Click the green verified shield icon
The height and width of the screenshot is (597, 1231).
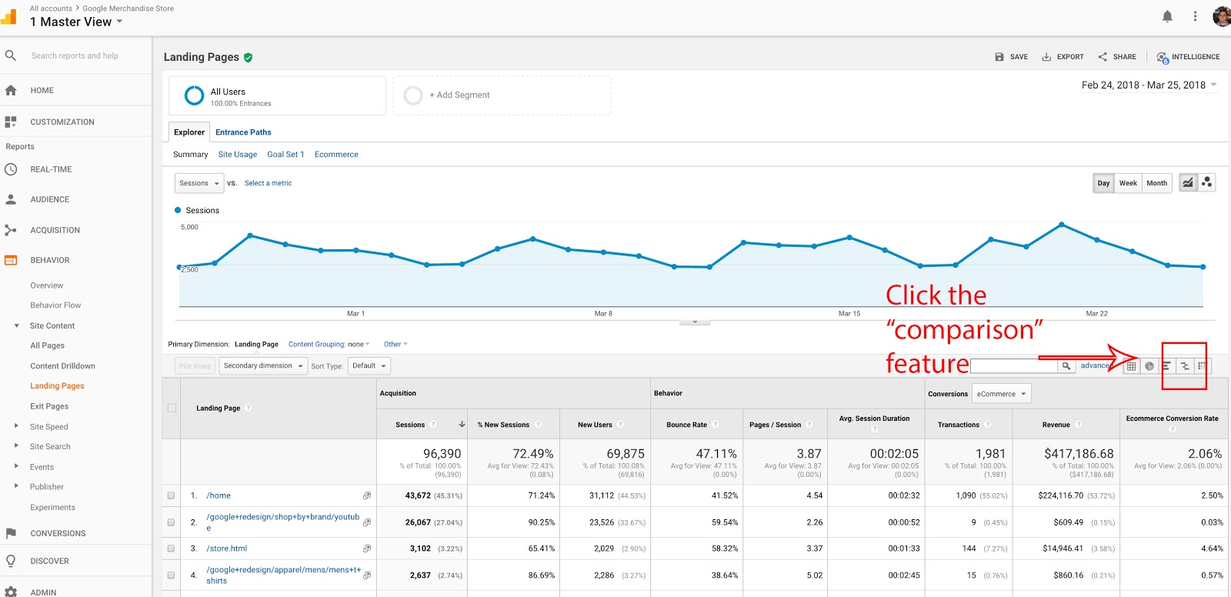pyautogui.click(x=249, y=57)
